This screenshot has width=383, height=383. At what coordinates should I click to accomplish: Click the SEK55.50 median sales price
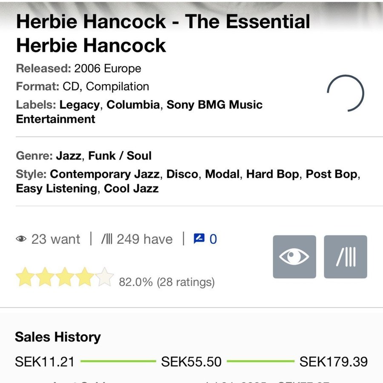click(x=191, y=362)
